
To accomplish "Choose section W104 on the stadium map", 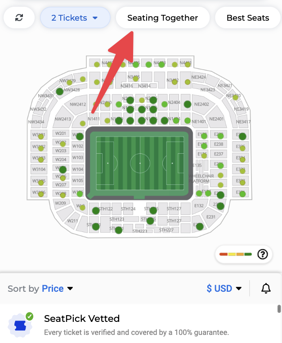I will point(78,169).
